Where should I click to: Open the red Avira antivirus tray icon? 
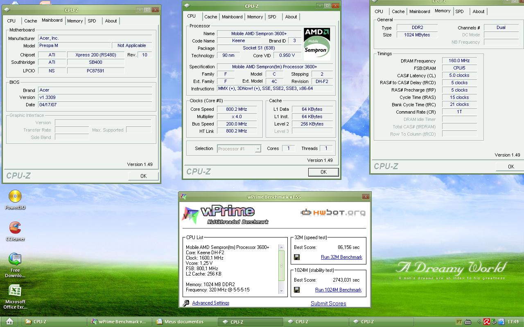pos(487,322)
